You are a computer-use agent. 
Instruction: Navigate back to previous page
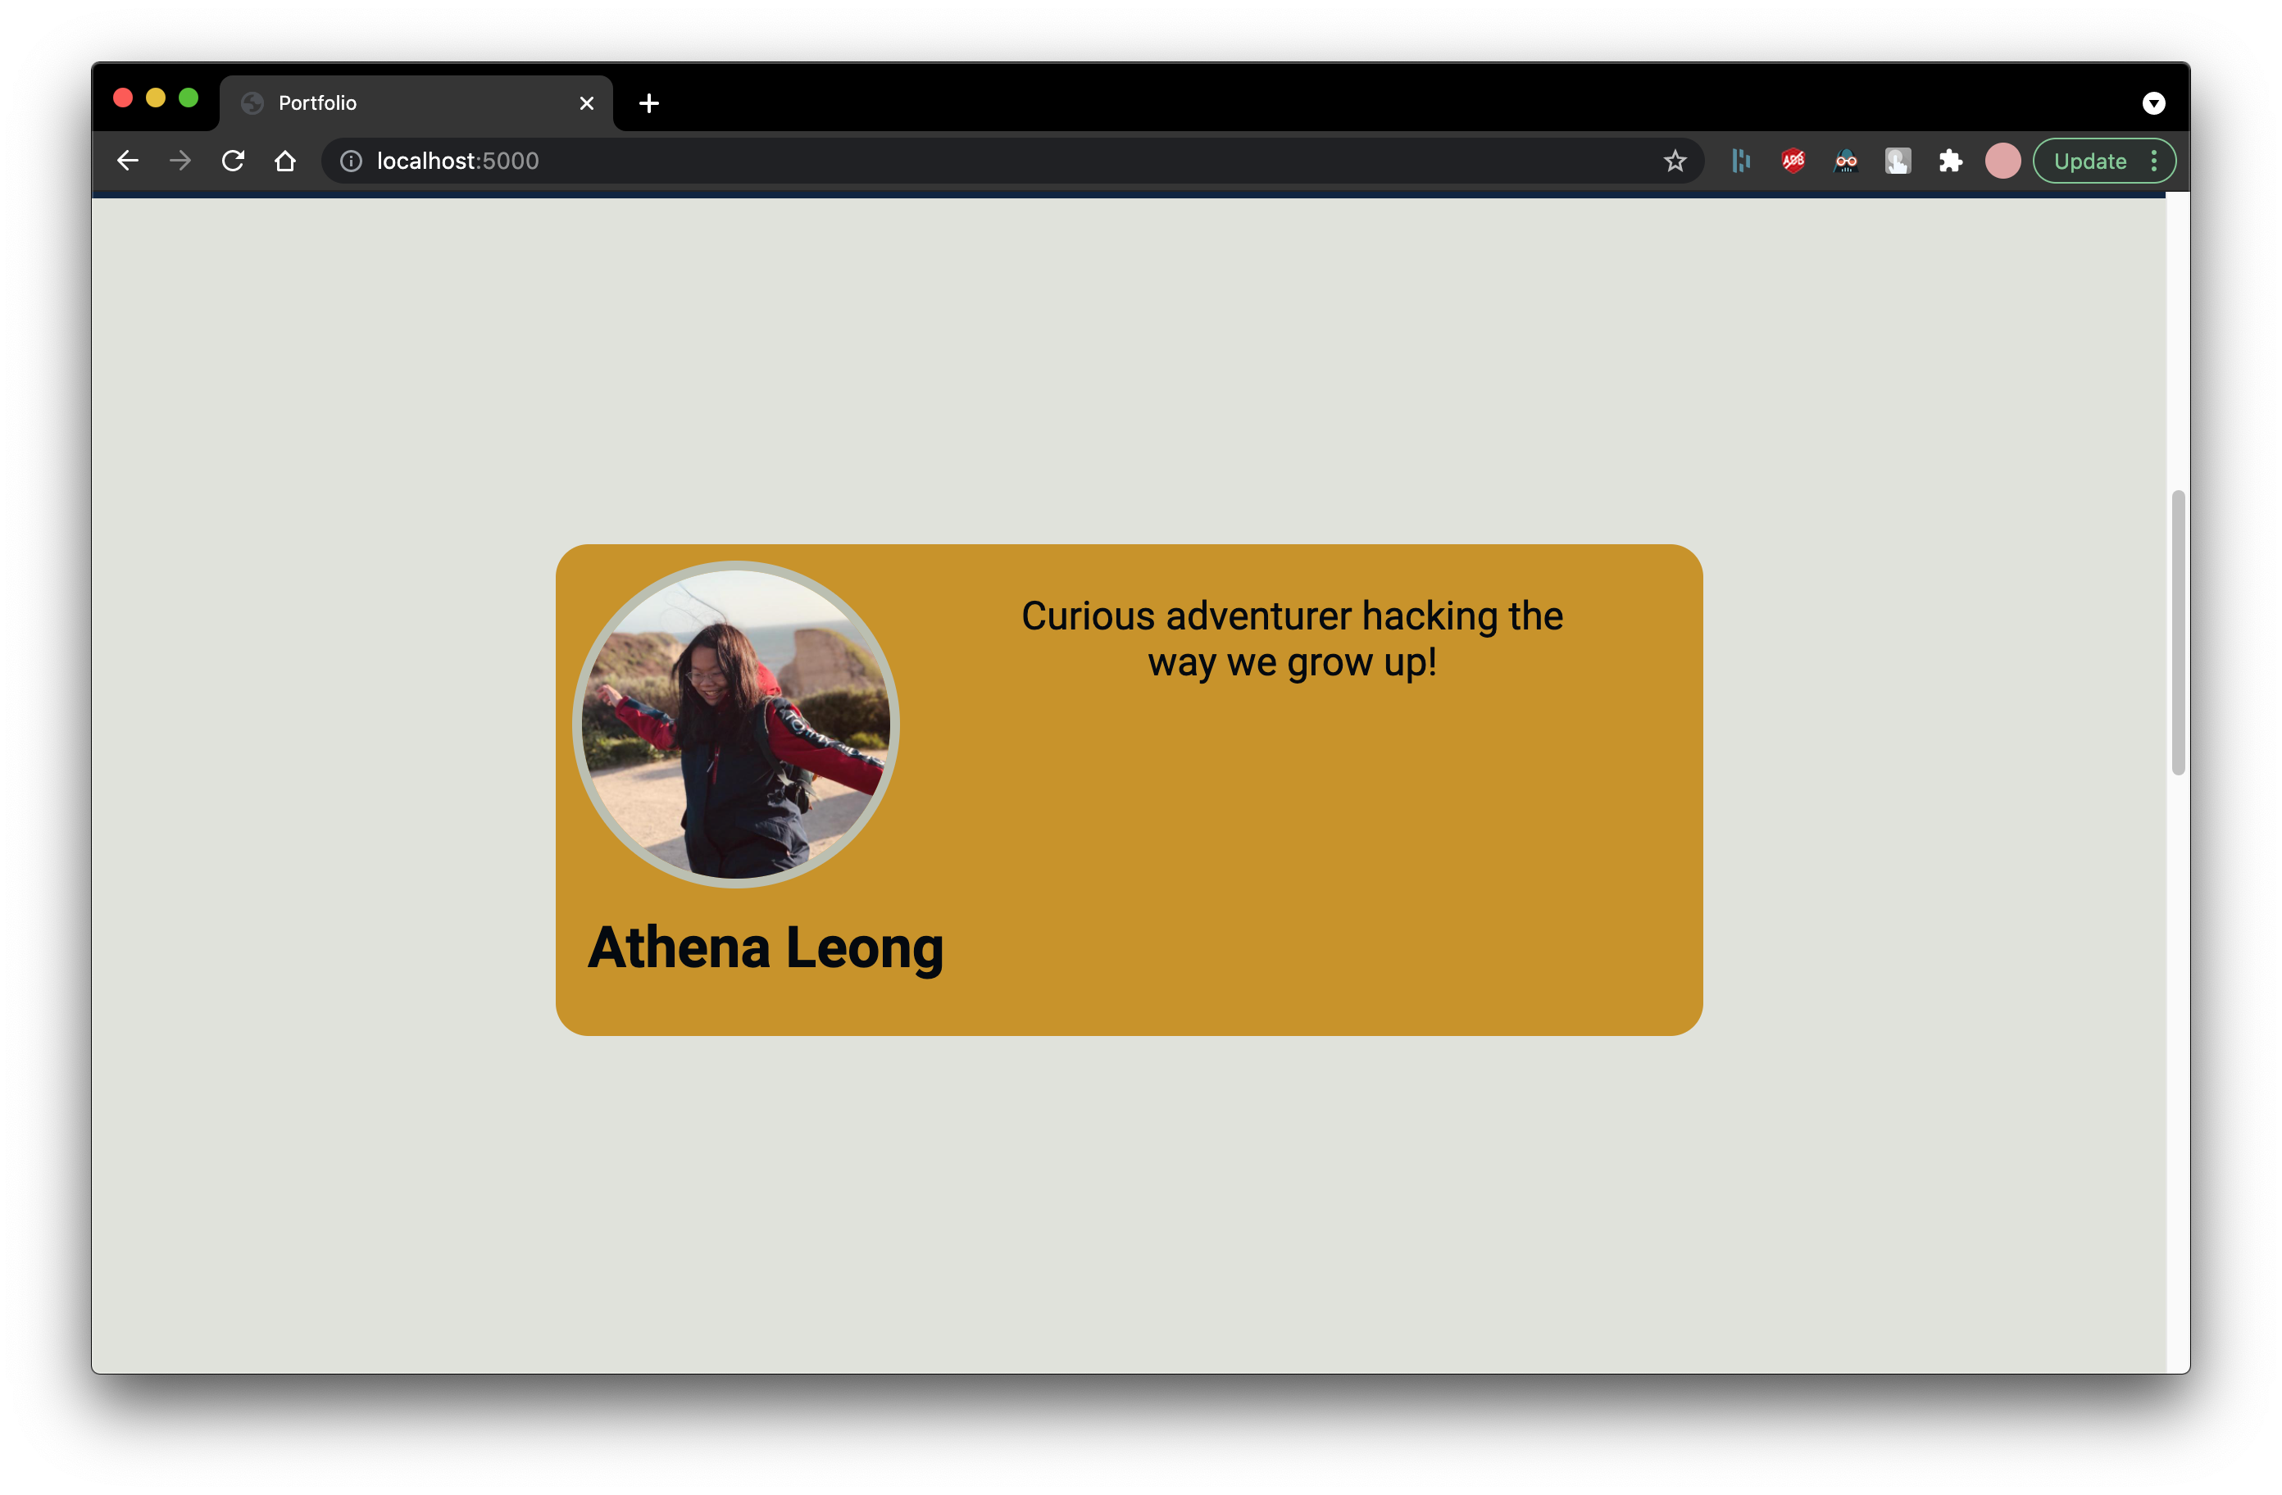point(128,161)
